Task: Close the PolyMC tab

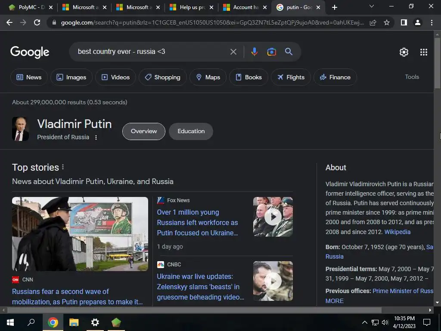Action: [51, 8]
